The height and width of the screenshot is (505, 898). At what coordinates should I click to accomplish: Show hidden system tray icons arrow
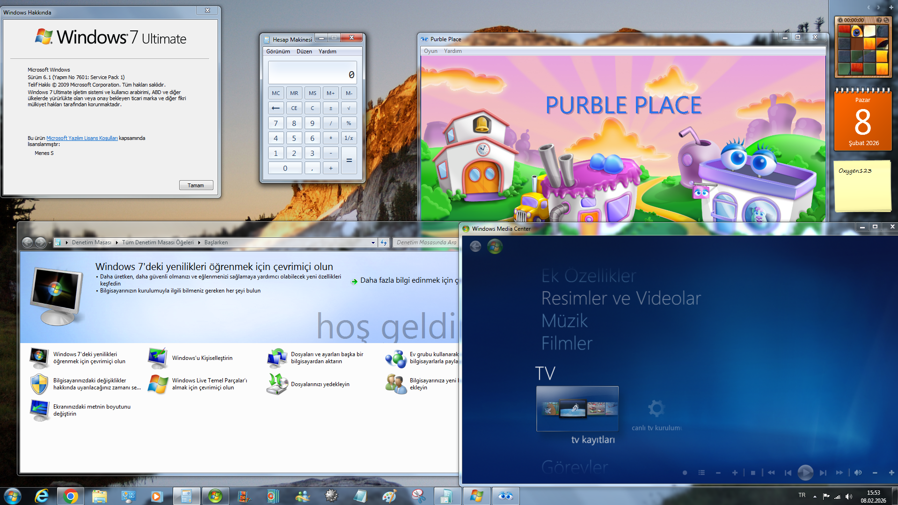click(x=815, y=497)
